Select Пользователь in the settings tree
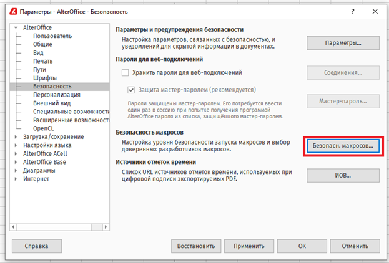This screenshot has height=263, width=389. (52, 36)
